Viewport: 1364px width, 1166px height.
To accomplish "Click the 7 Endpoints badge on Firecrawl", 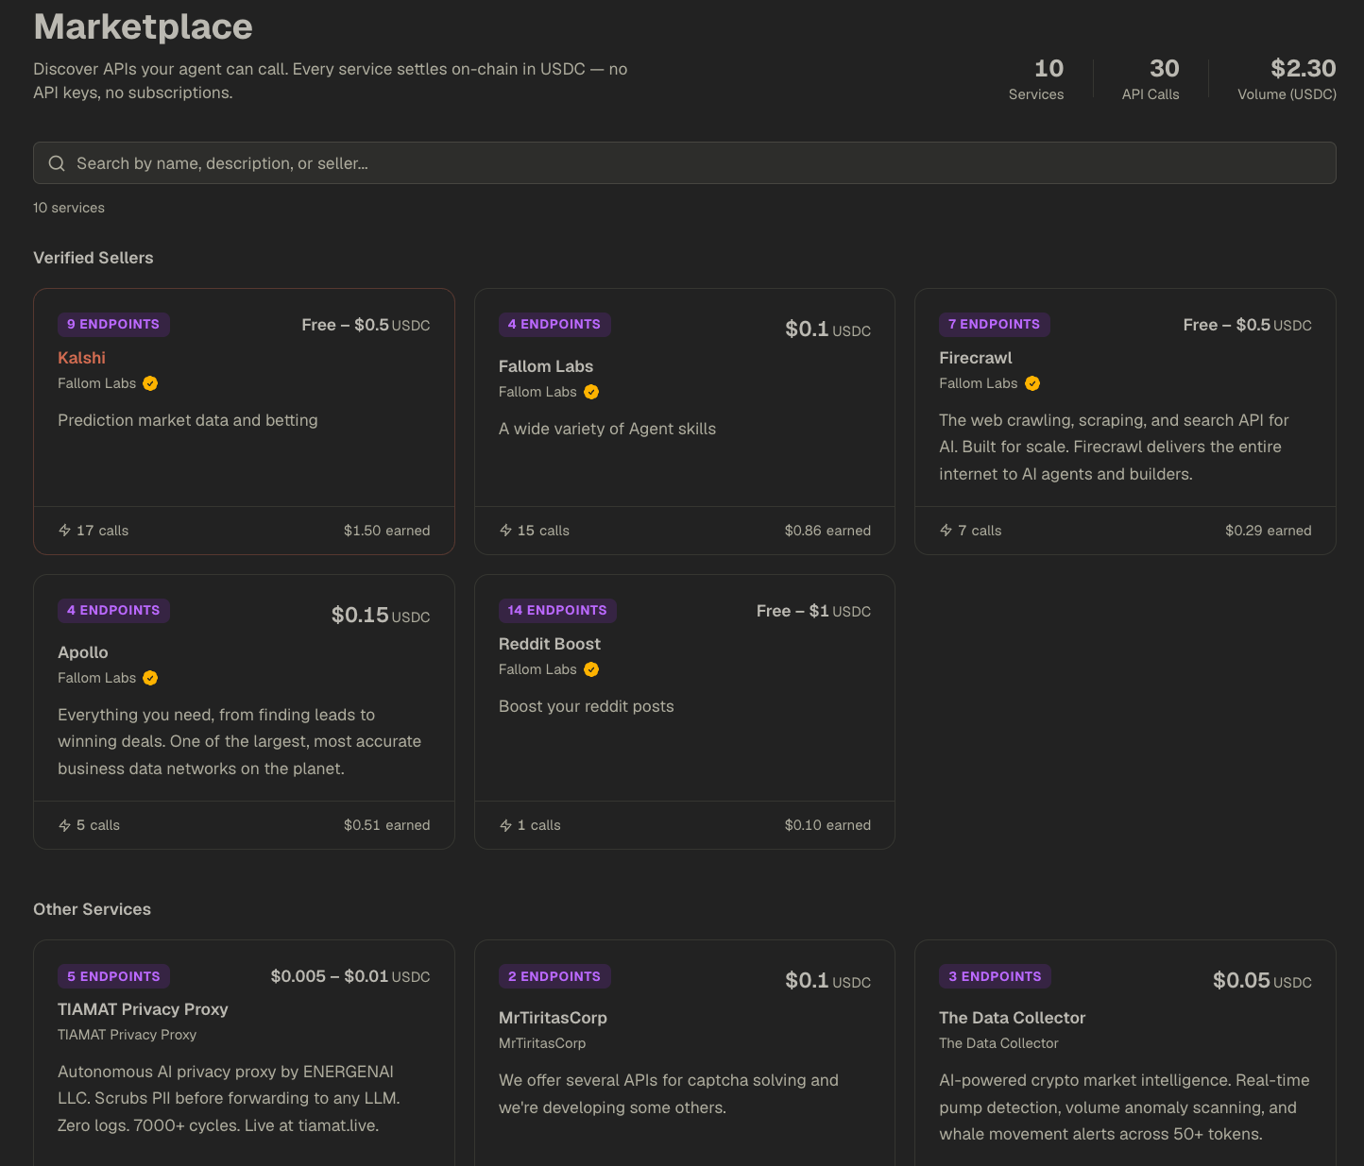I will 994,324.
